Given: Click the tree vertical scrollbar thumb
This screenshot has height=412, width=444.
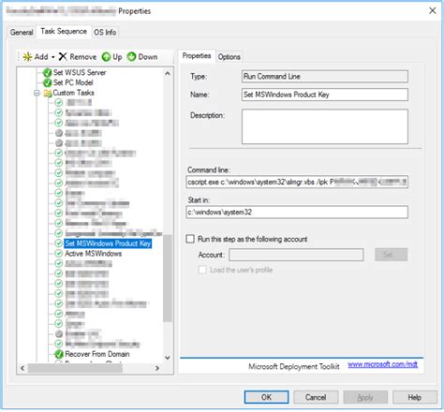Looking at the screenshot, I should click(x=168, y=278).
